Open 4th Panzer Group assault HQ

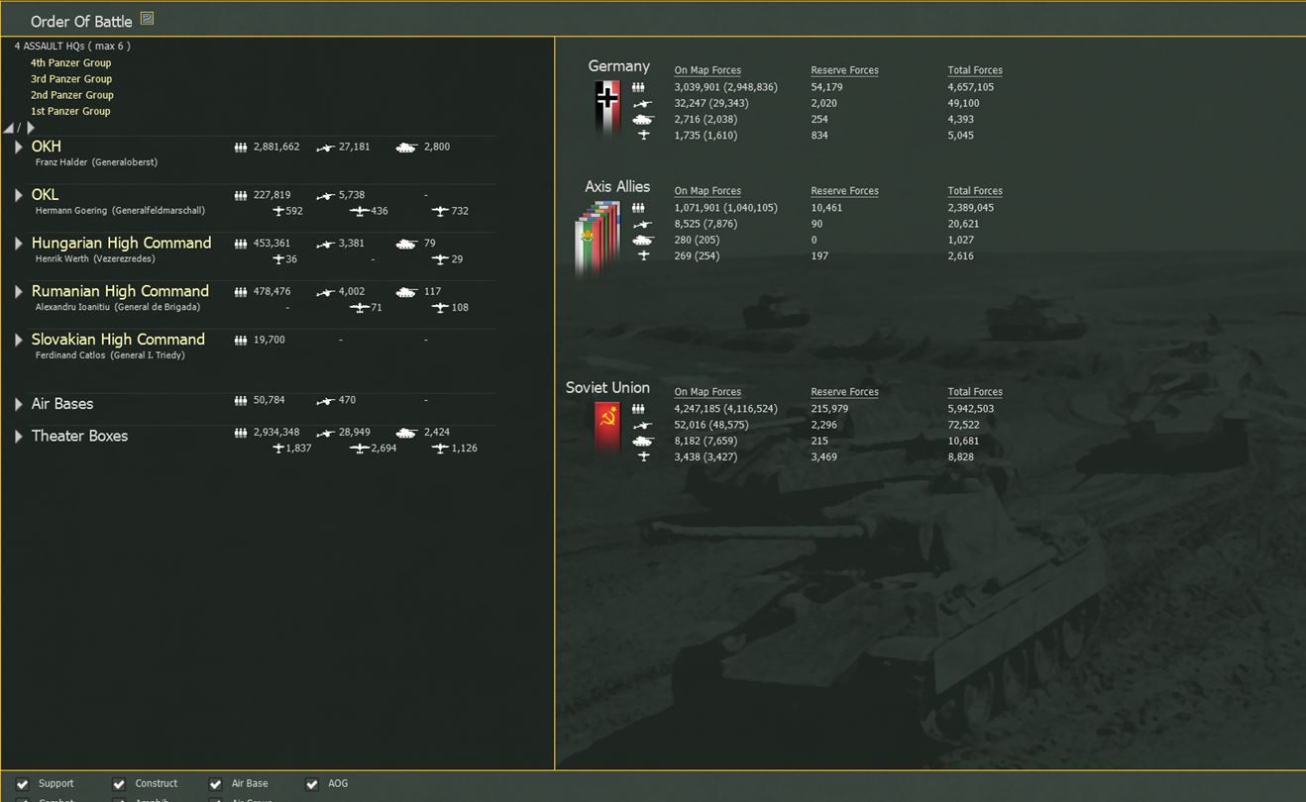pos(70,63)
